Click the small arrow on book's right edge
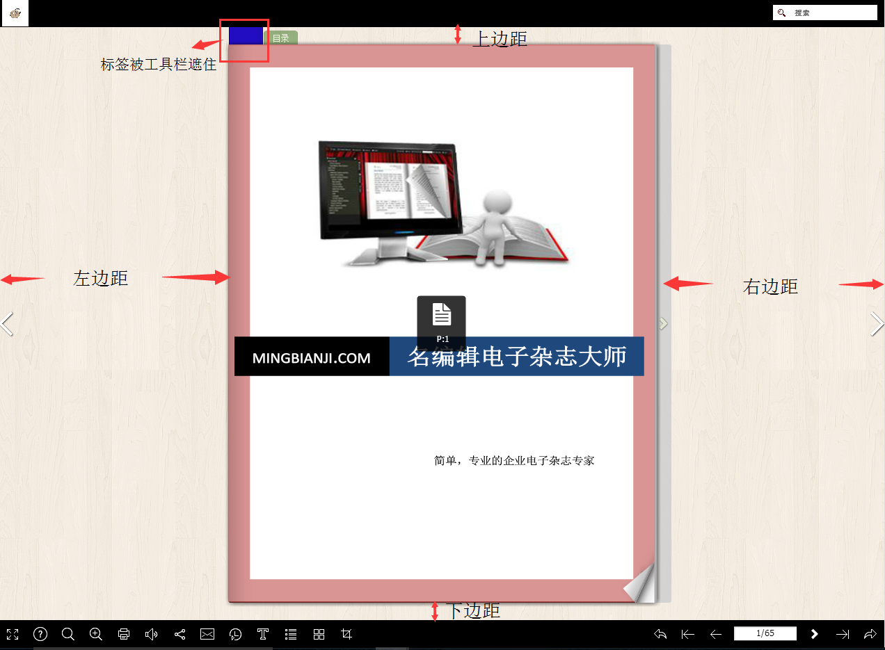Image resolution: width=885 pixels, height=650 pixels. coord(664,323)
